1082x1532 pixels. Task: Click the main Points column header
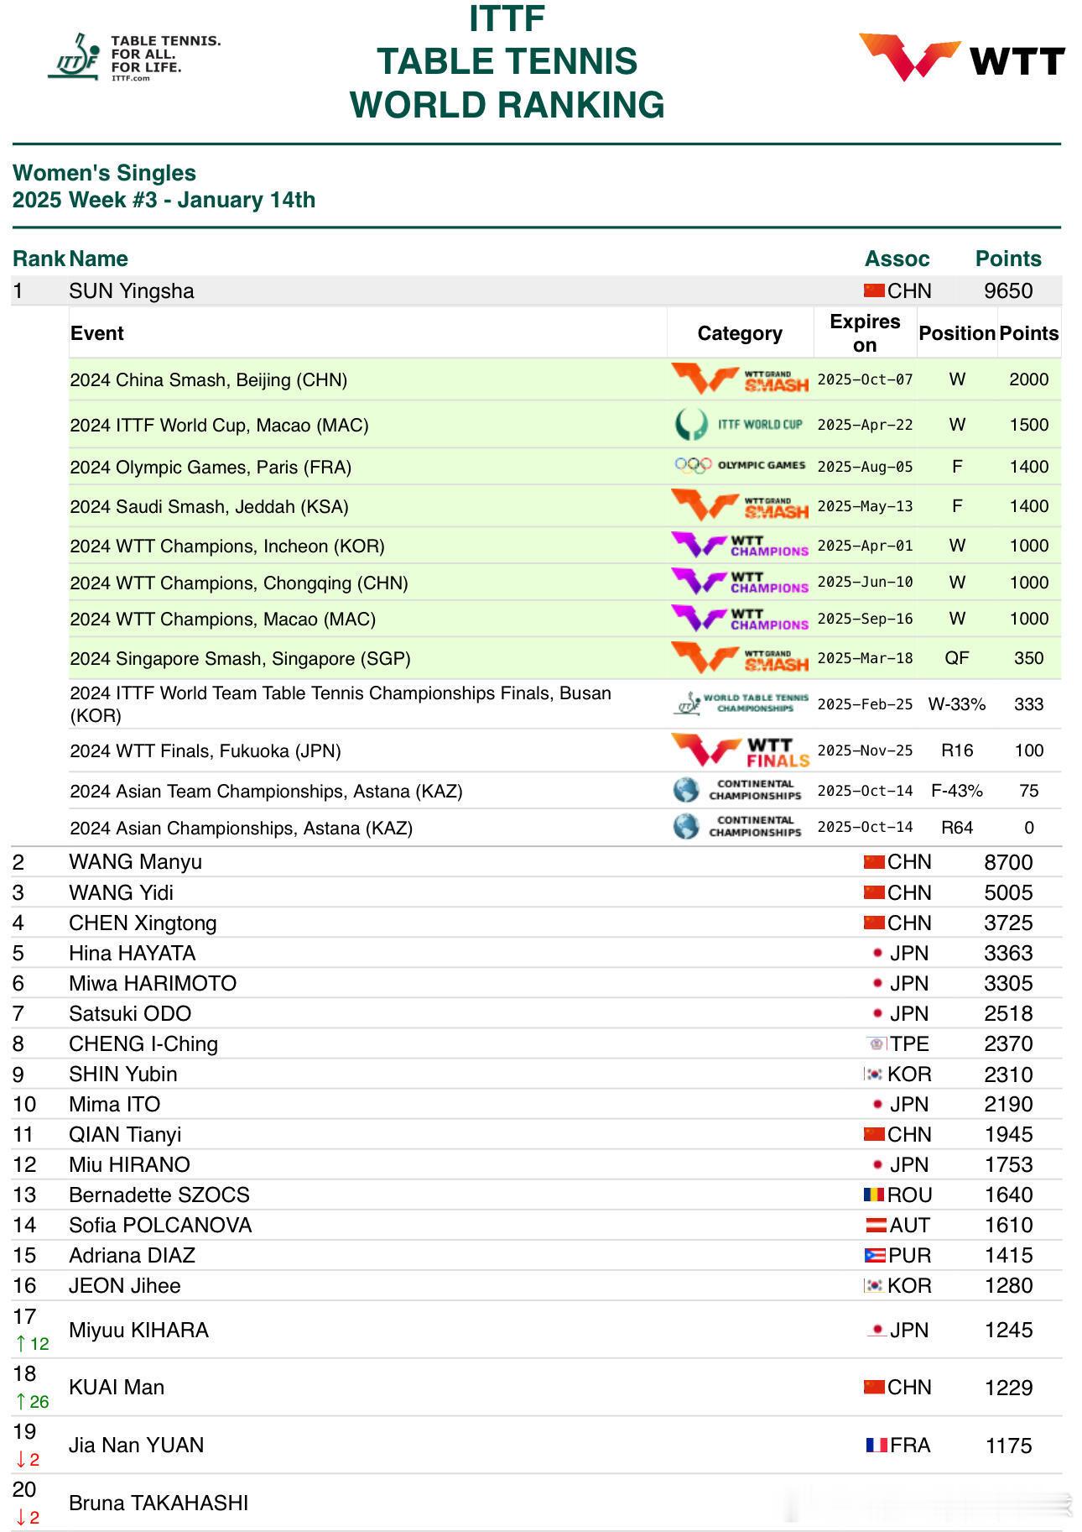point(1008,259)
